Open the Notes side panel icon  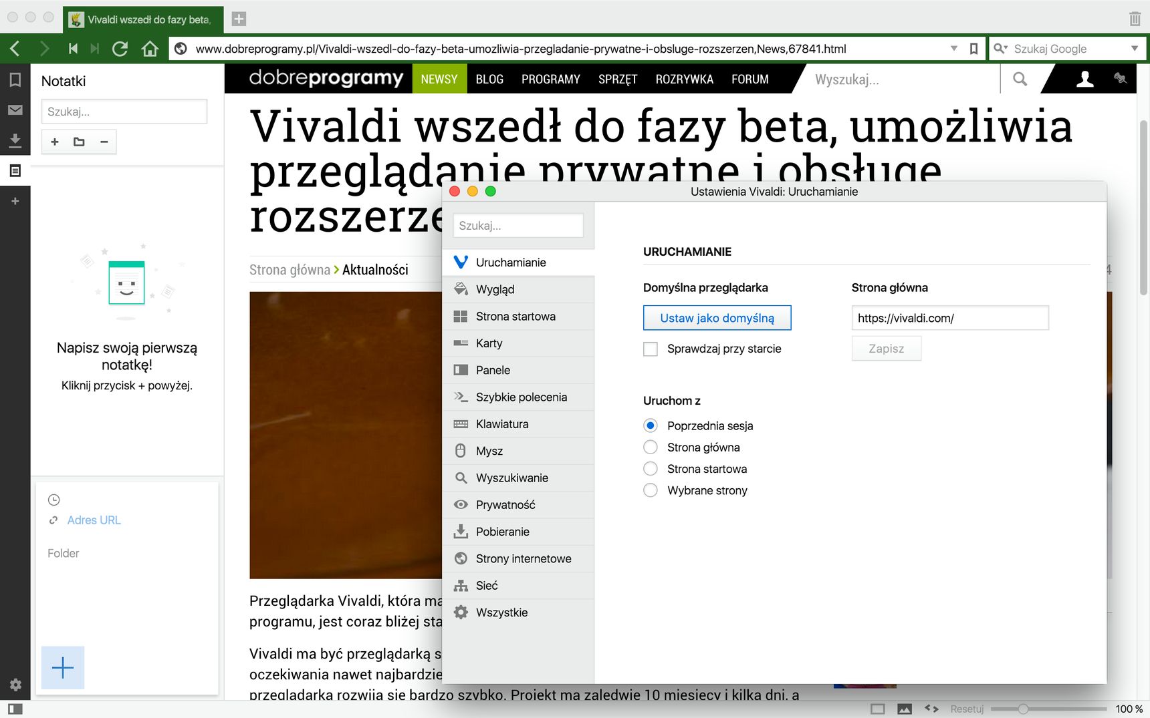click(x=15, y=171)
